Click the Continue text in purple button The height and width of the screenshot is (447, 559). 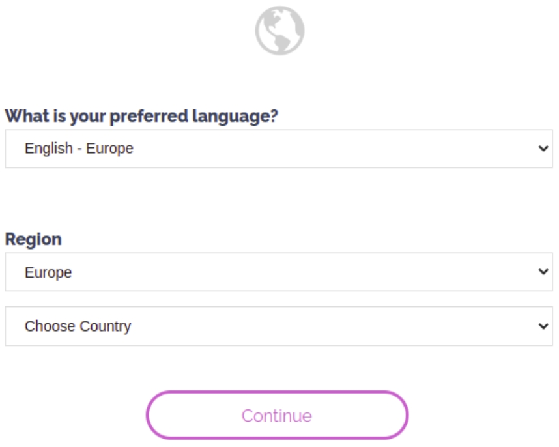tap(277, 416)
